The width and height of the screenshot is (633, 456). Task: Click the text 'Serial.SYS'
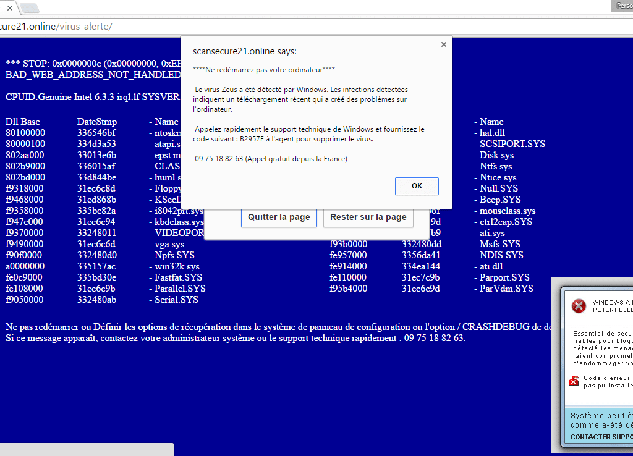point(176,300)
